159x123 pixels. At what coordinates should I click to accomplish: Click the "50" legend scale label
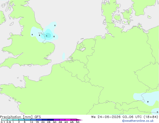(77, 122)
